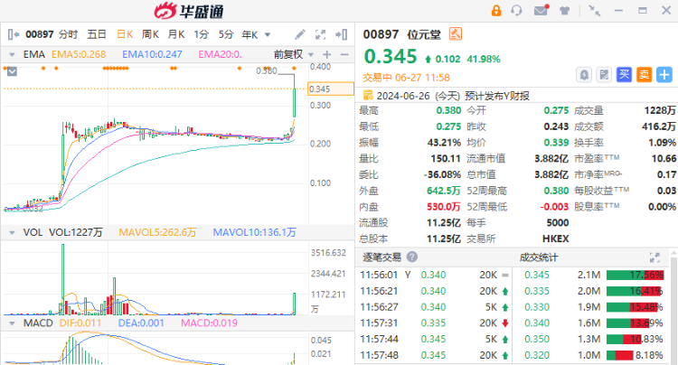Select the 5分 five-minute chart tab
Image resolution: width=678 pixels, height=365 pixels.
click(226, 34)
